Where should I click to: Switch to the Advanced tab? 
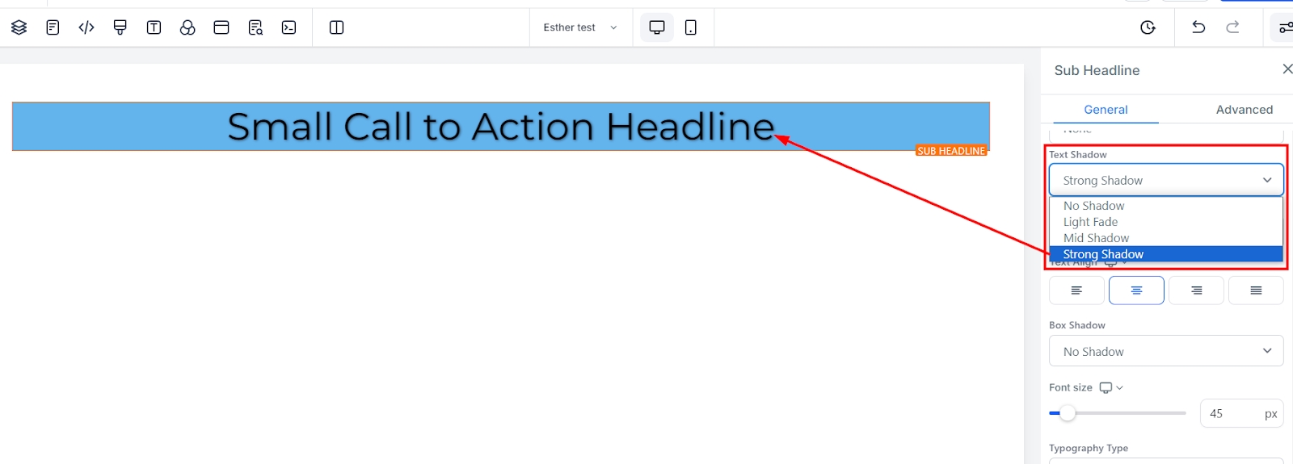pos(1244,110)
